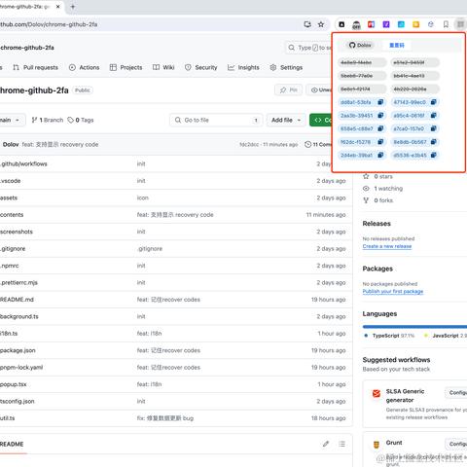Image resolution: width=467 pixels, height=467 pixels.
Task: Open the repository Settings tab
Action: [x=286, y=67]
